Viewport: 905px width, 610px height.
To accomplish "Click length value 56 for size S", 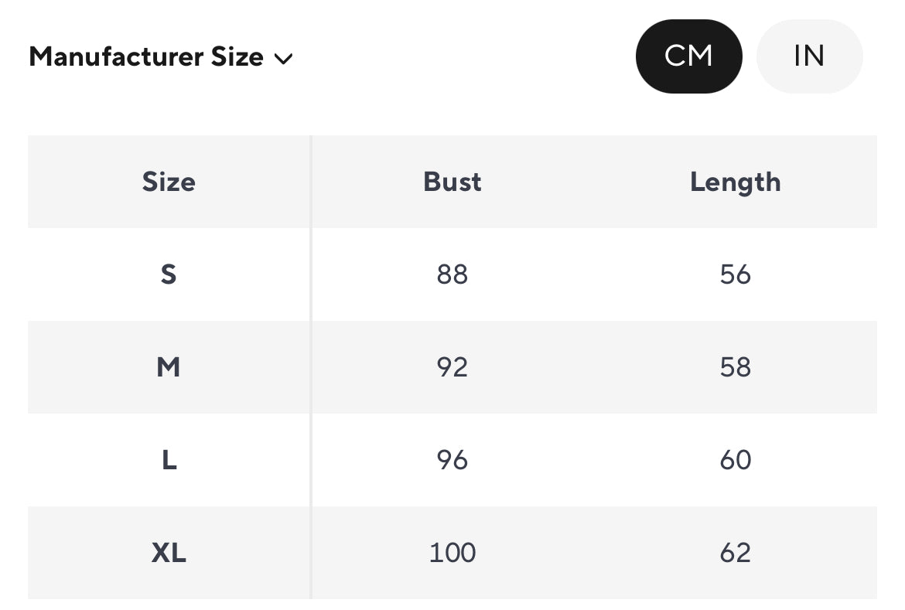I will click(735, 274).
